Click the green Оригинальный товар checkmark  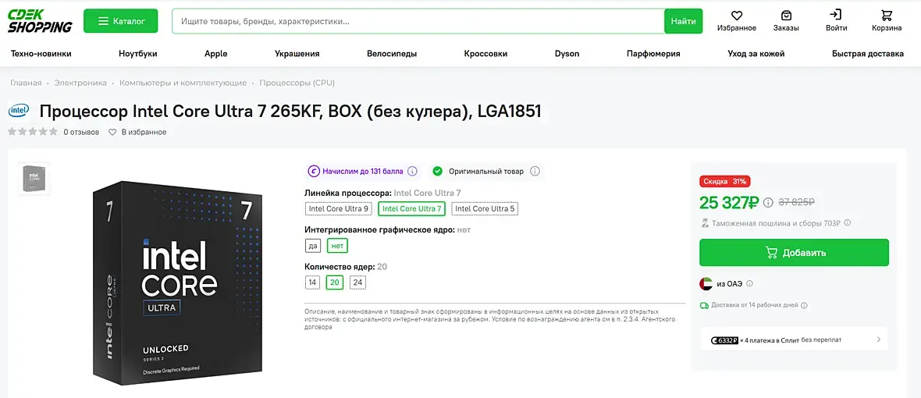tap(437, 172)
